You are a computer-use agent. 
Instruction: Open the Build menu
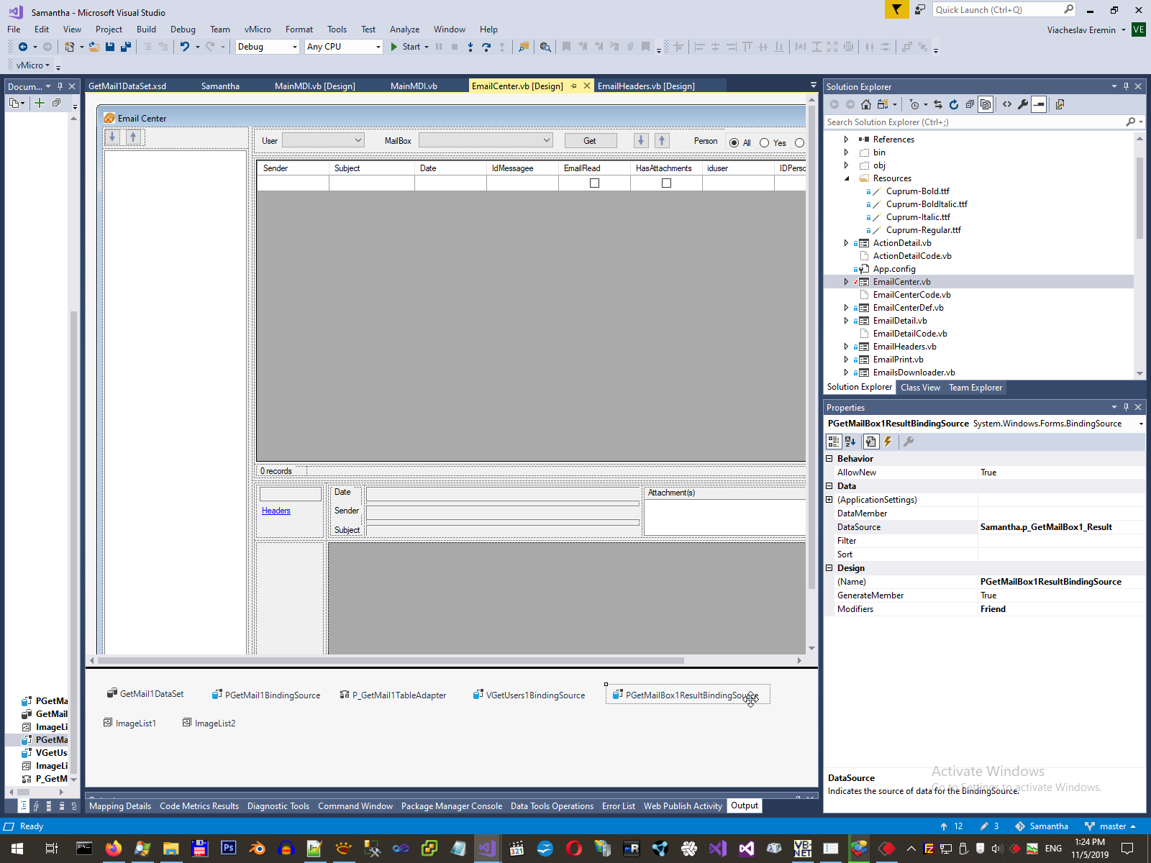[146, 29]
